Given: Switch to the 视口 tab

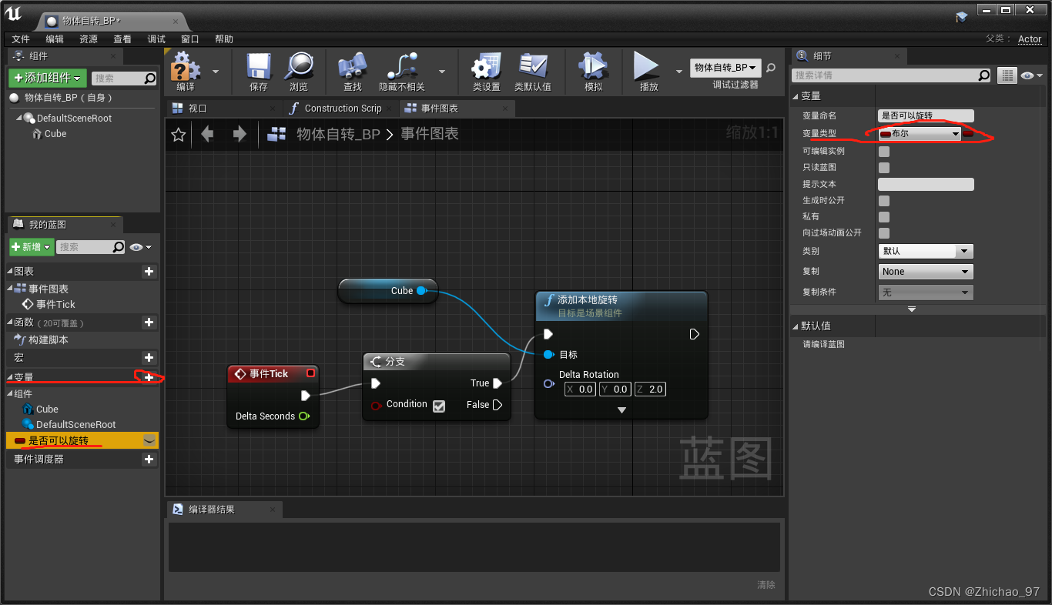Looking at the screenshot, I should click(198, 109).
